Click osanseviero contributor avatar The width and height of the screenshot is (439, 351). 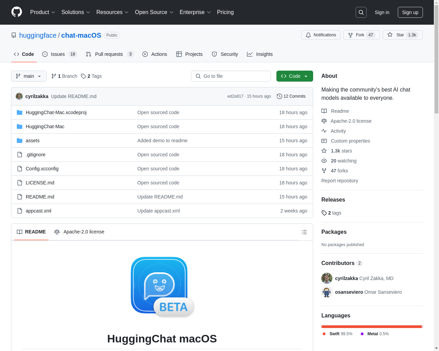click(327, 292)
